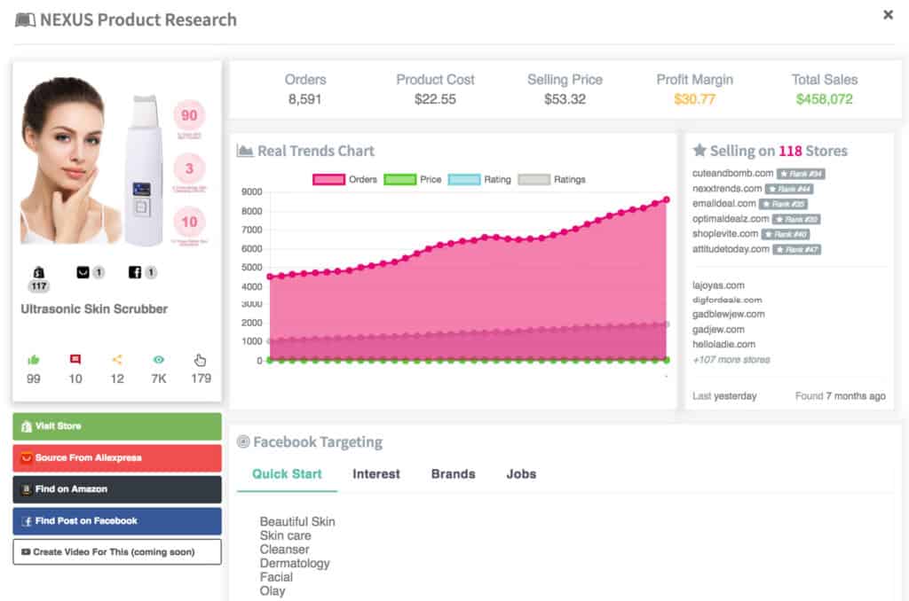Click Source From Aliexpress button
Screen dimensions: 909x601
click(x=116, y=457)
